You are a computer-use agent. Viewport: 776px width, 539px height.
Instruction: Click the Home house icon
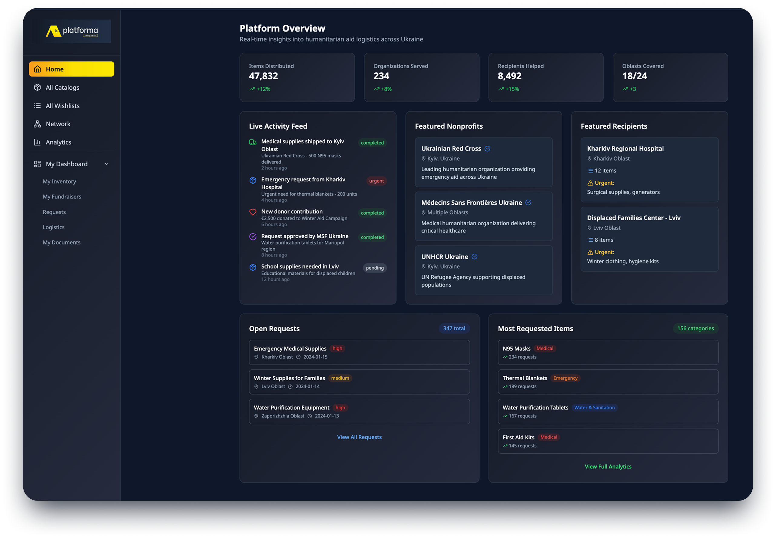(38, 69)
